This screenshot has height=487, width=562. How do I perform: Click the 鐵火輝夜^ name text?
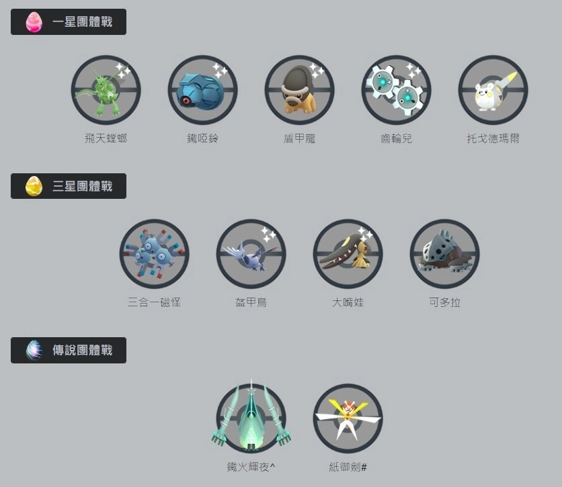pos(251,467)
